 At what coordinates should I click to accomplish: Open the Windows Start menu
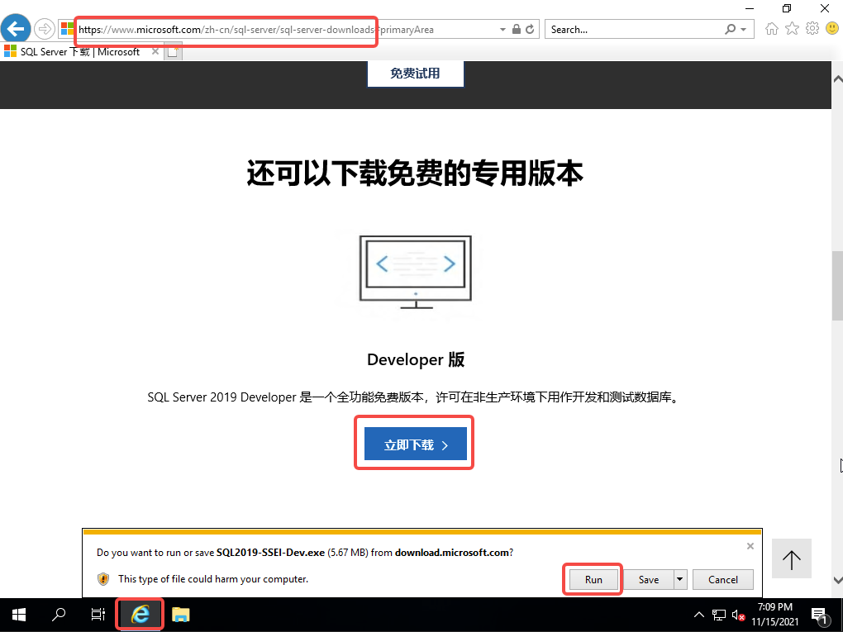(19, 615)
